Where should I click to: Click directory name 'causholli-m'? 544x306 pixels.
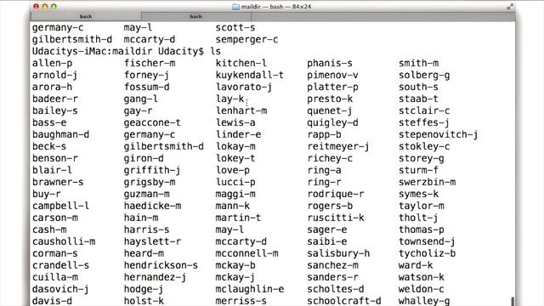point(64,241)
